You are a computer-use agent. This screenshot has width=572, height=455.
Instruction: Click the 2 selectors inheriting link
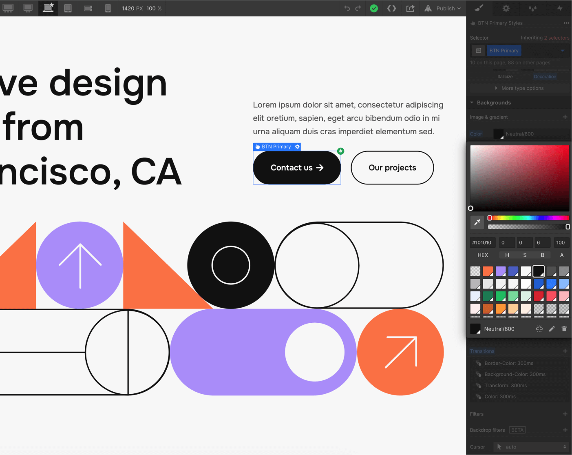pyautogui.click(x=557, y=38)
